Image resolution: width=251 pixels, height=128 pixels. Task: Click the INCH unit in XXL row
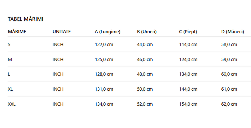(58, 104)
